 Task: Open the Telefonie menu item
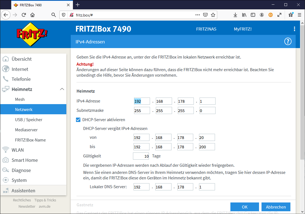tap(33, 79)
